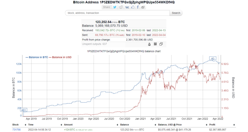Toggle the Balance in BTC legend series
The image size is (248, 132).
pyautogui.click(x=37, y=57)
